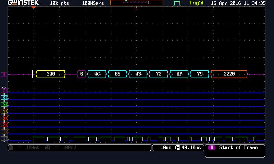274x164 pixels.
Task: Click the purple DLC field showing 6
Action: pos(82,74)
